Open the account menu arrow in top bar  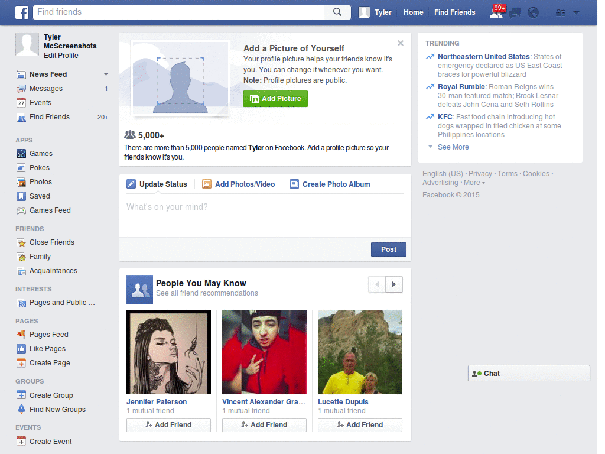[576, 13]
